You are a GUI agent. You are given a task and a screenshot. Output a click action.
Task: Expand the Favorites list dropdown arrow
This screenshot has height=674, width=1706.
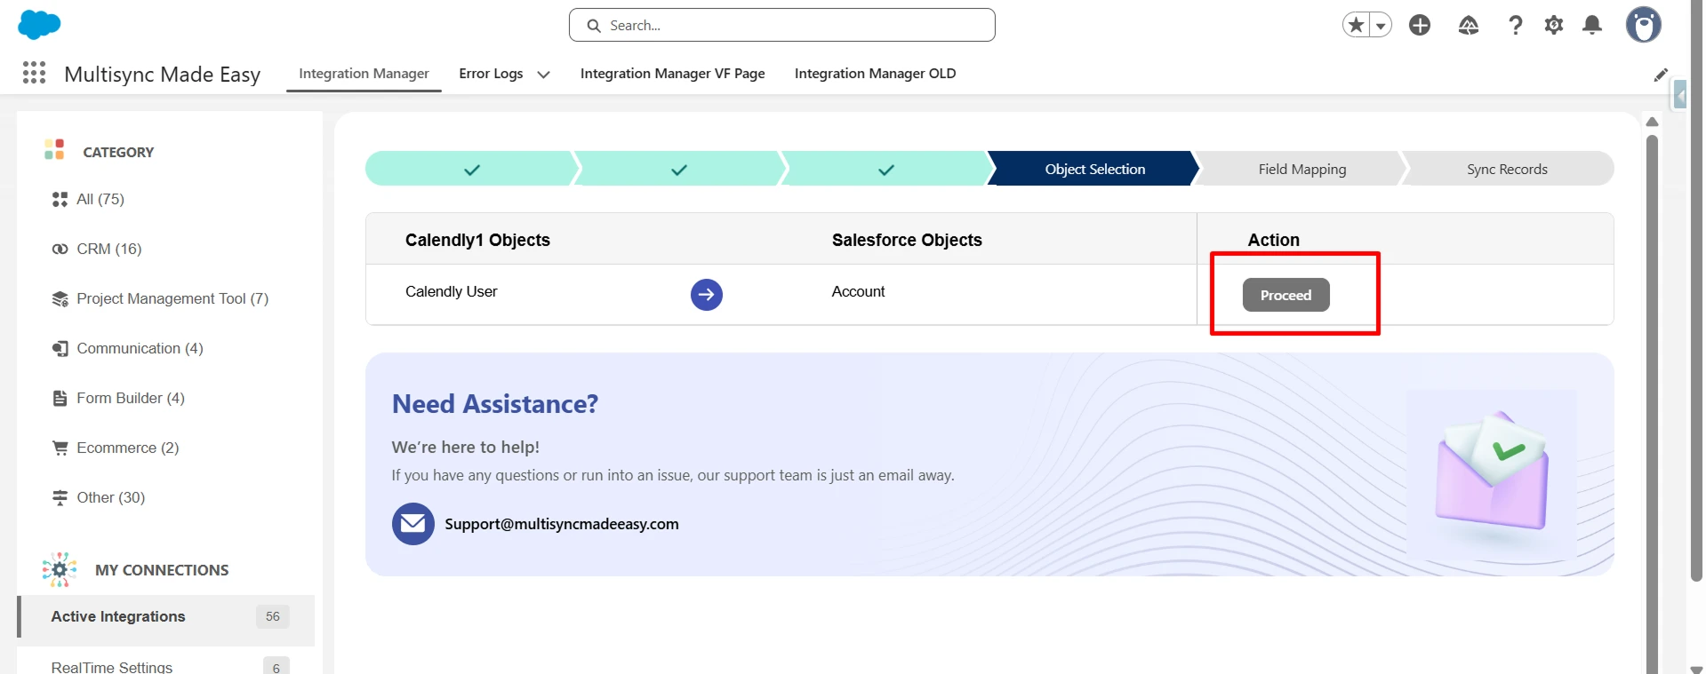(1381, 26)
